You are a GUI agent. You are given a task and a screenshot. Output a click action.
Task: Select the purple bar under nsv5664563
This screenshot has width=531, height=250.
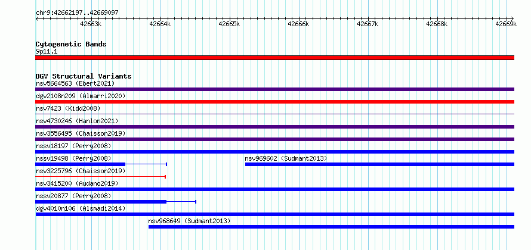click(x=274, y=89)
